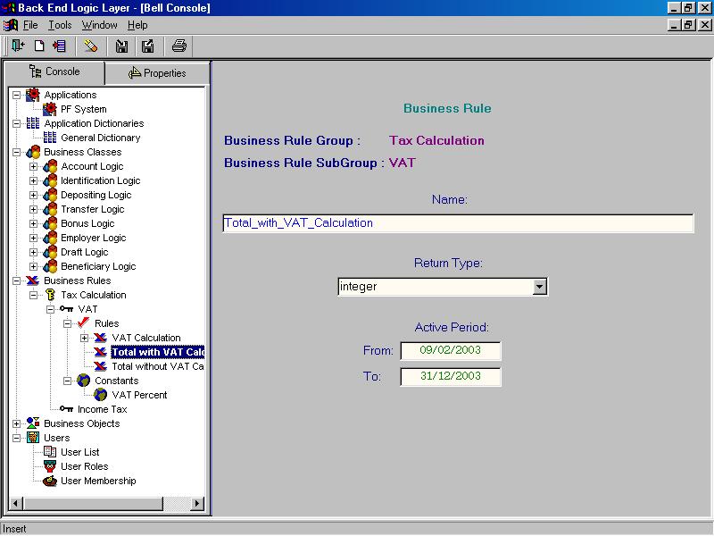This screenshot has width=714, height=536.
Task: Collapse the Applications tree node
Action: [x=16, y=95]
